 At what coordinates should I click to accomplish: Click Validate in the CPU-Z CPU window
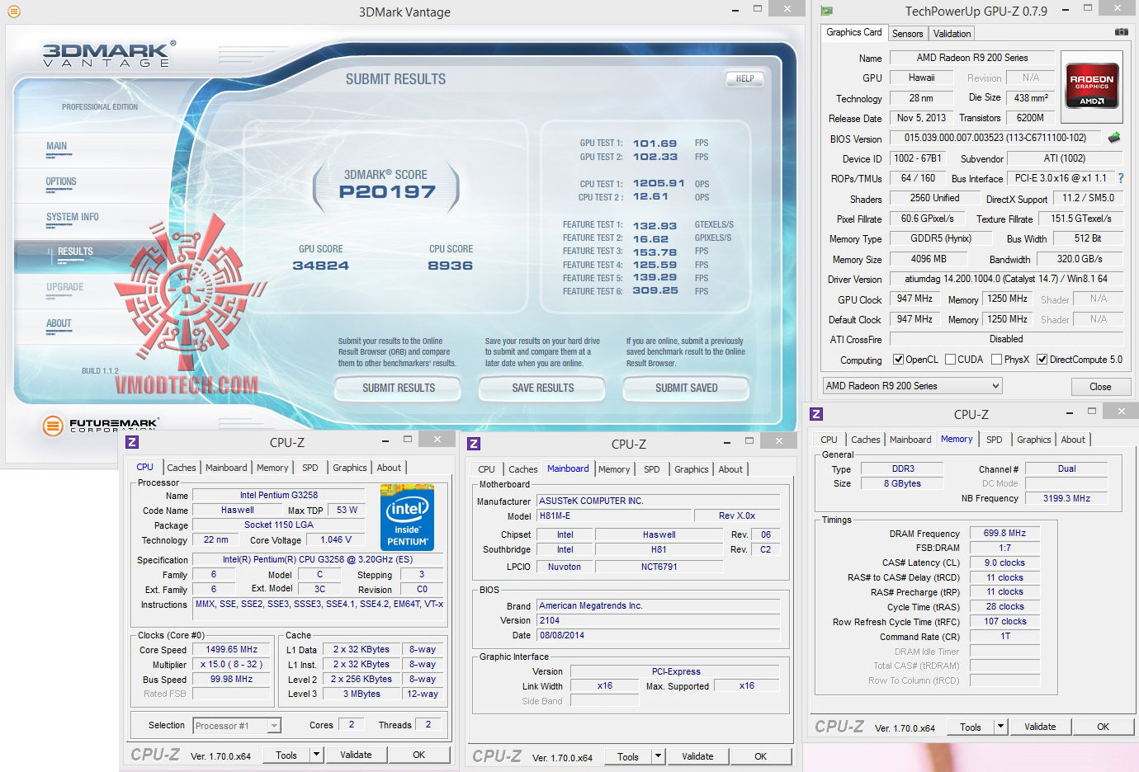coord(356,755)
